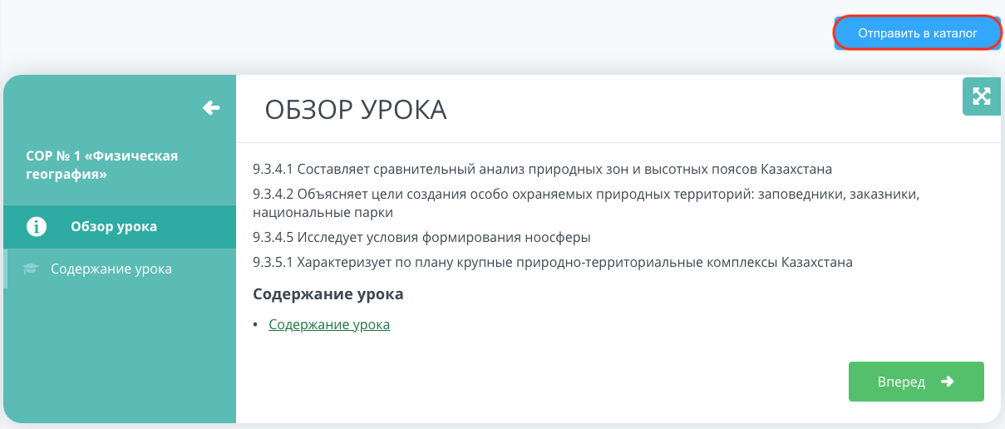Screen dimensions: 1005x429
Task: Click the right arrow inside Вперед button
Action: [x=947, y=382]
